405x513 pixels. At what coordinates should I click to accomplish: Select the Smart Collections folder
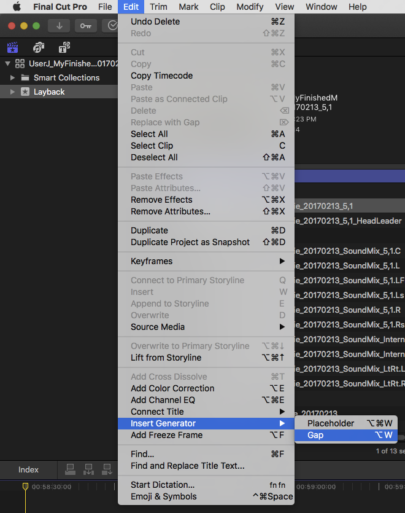(66, 78)
